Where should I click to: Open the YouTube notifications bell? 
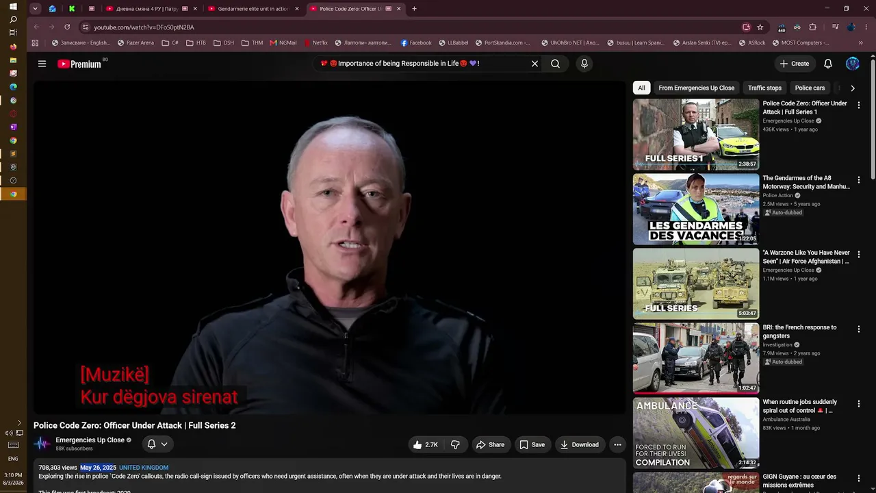(828, 64)
